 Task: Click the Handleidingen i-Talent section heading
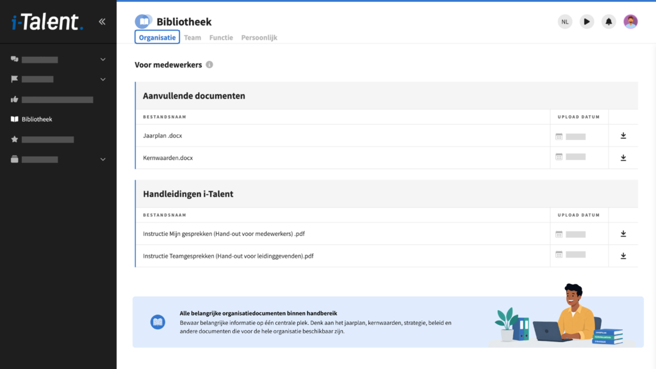click(188, 194)
